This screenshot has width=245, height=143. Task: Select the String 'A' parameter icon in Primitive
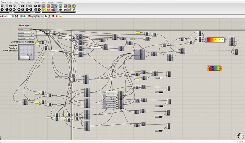pyautogui.click(x=30, y=9)
